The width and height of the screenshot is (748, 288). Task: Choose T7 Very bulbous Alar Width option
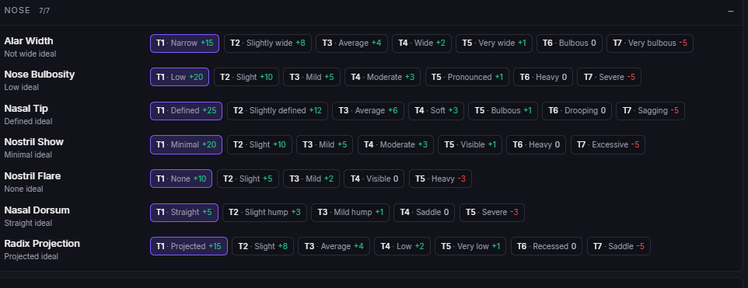[x=650, y=43]
